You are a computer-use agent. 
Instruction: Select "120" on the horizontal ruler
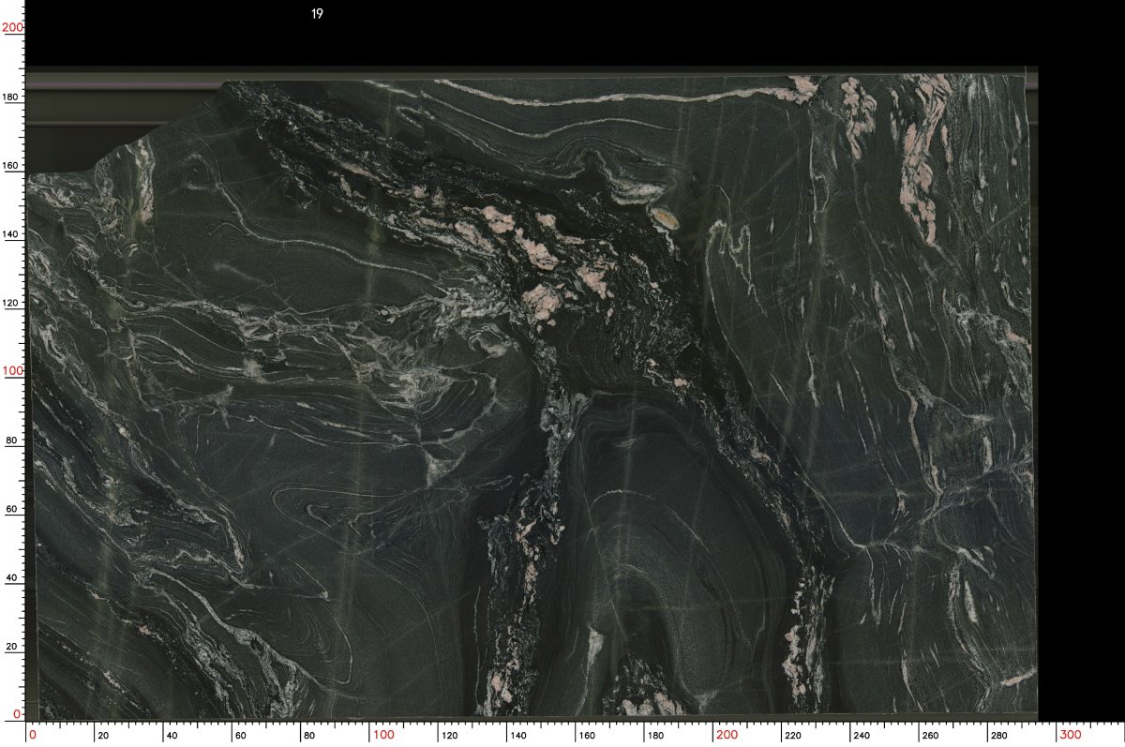(x=449, y=736)
